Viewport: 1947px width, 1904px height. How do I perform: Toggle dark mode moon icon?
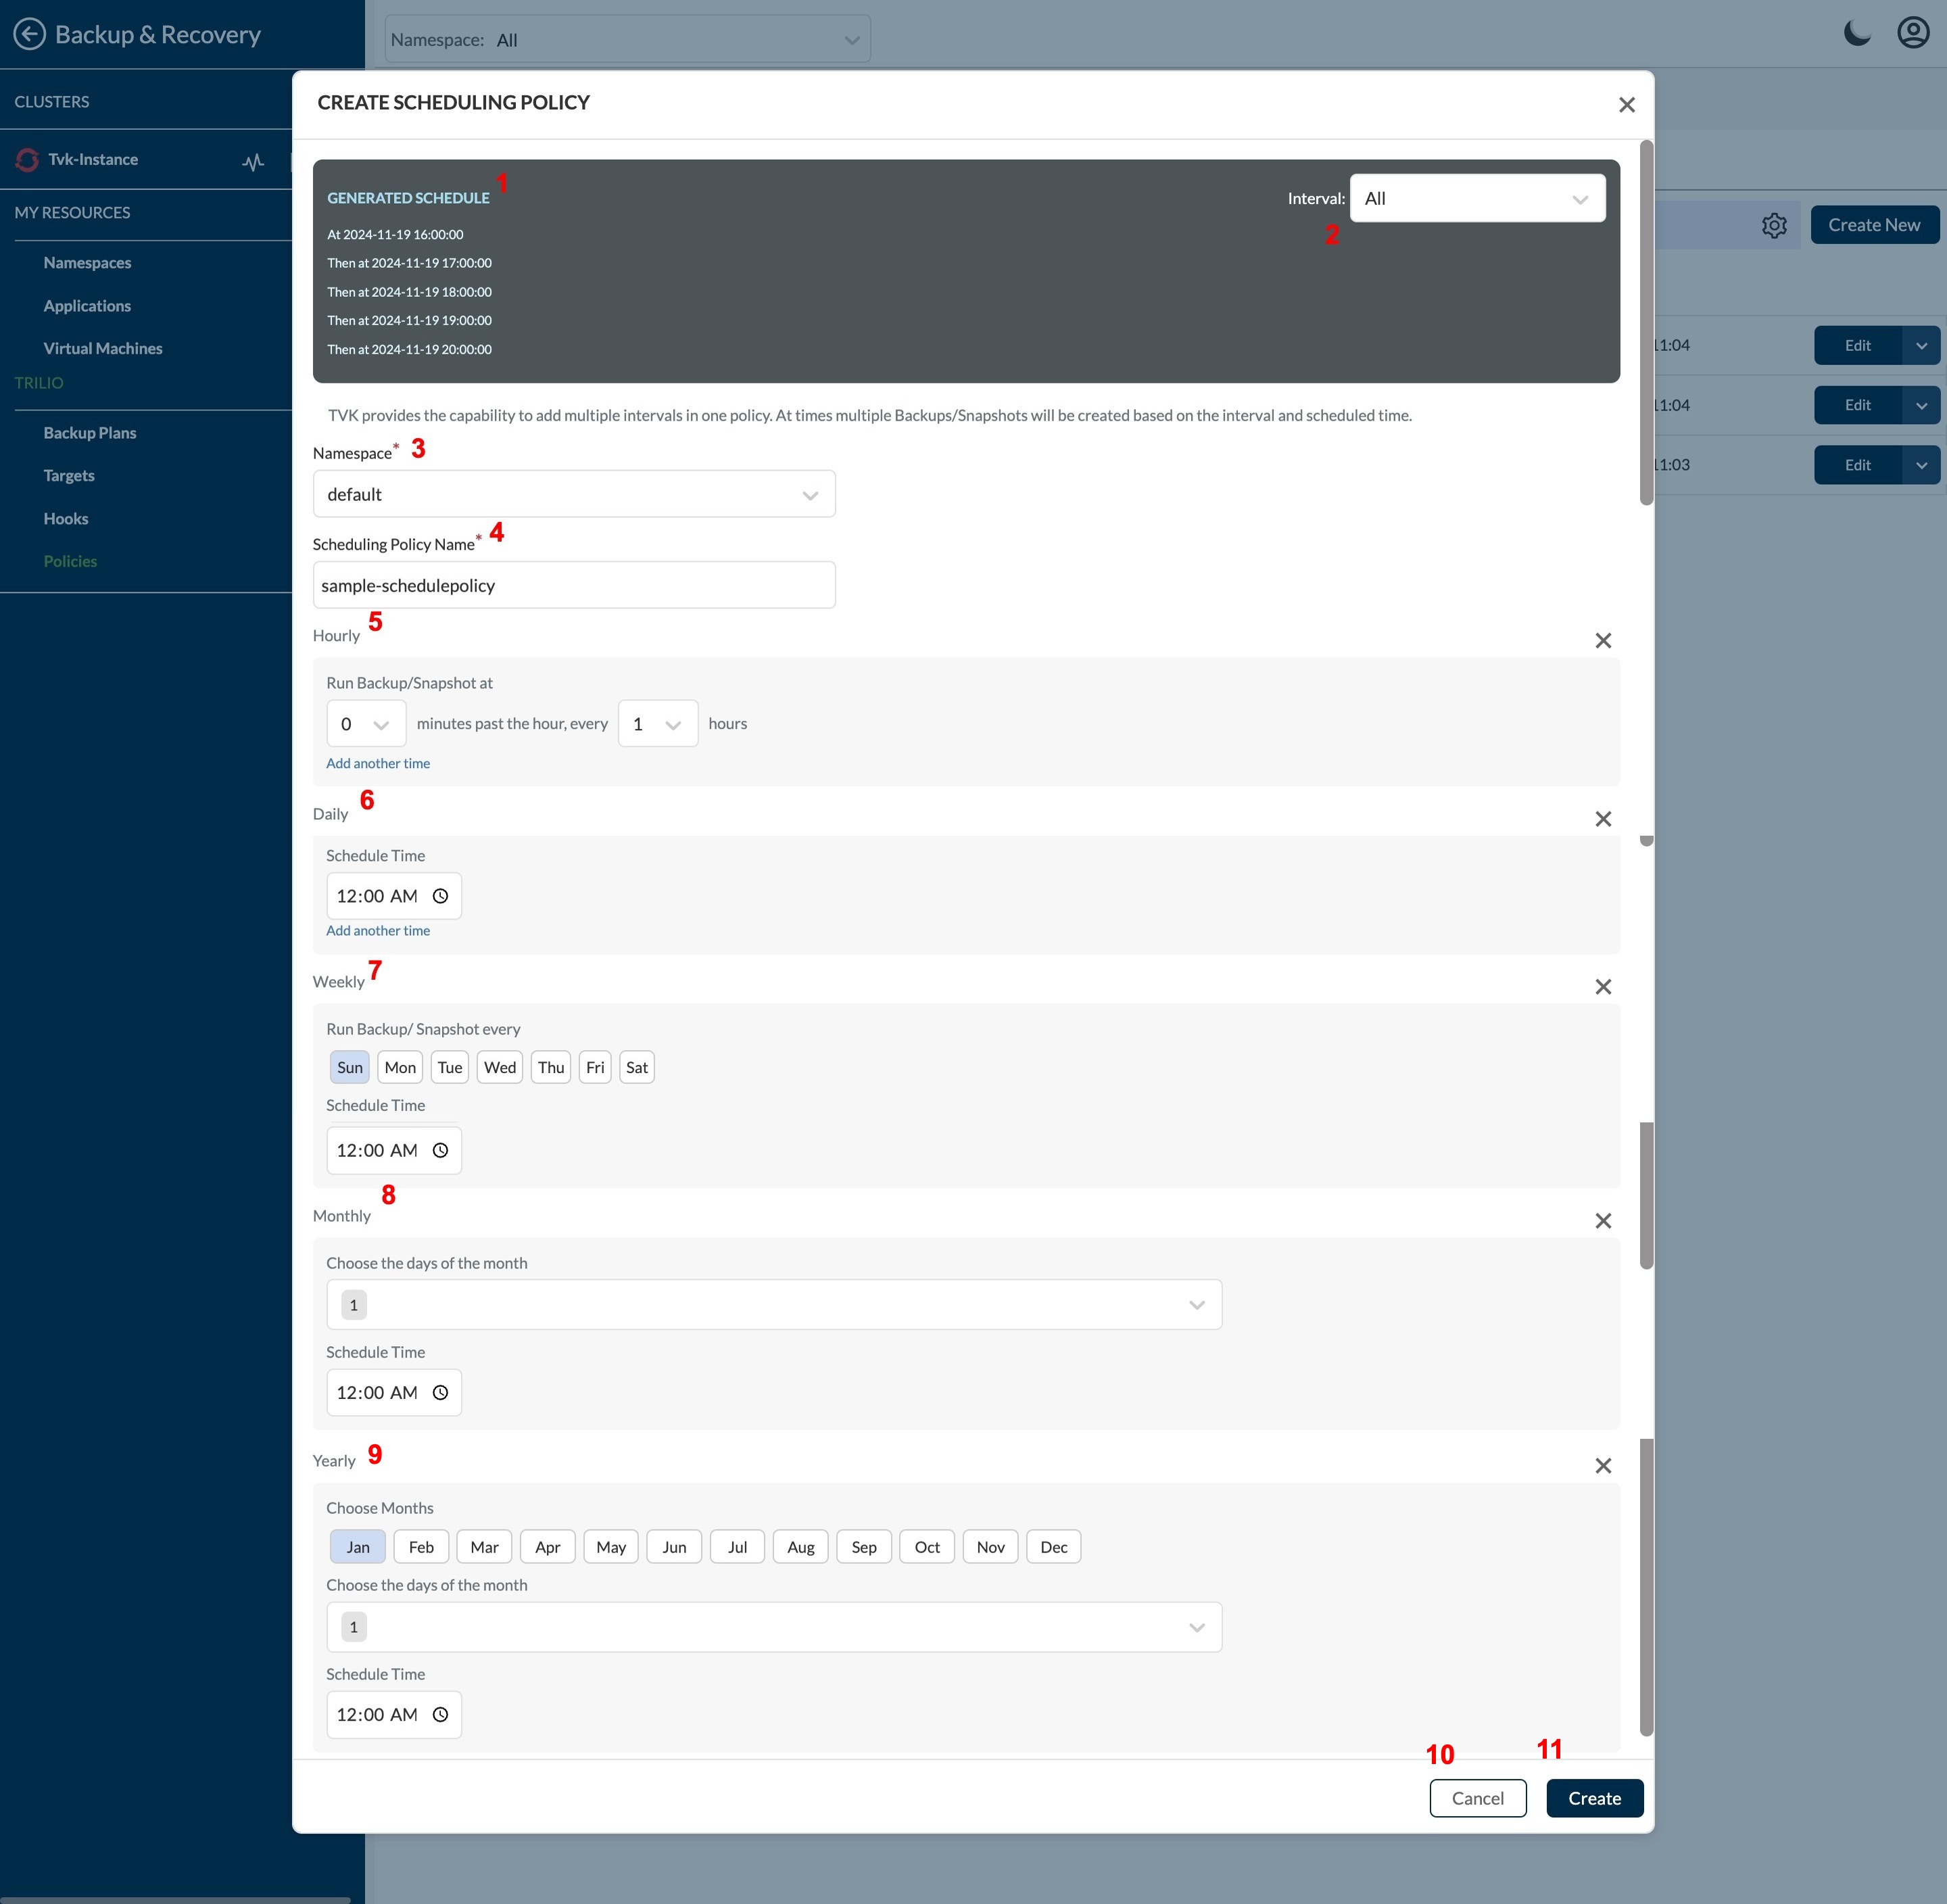(1857, 33)
